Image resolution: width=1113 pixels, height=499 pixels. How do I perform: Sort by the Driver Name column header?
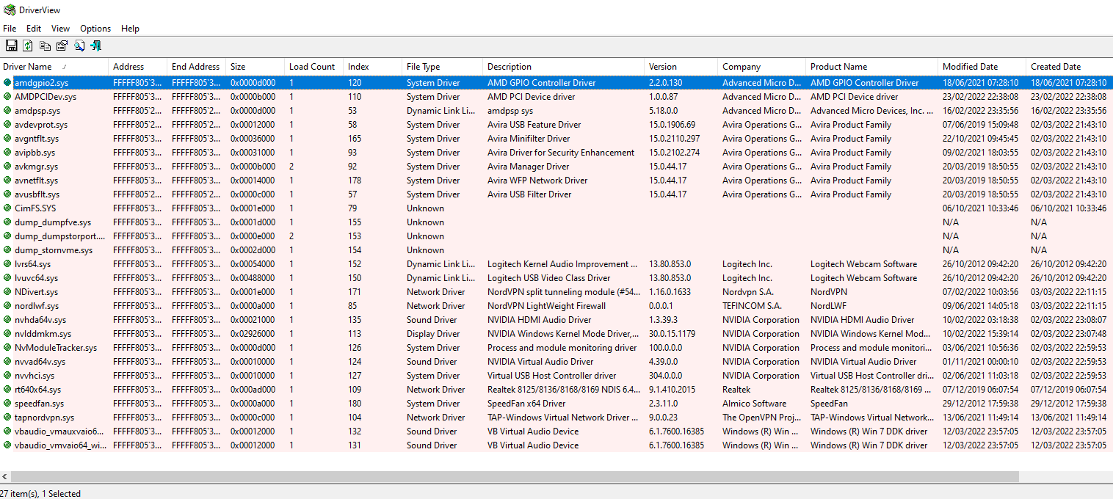(54, 67)
